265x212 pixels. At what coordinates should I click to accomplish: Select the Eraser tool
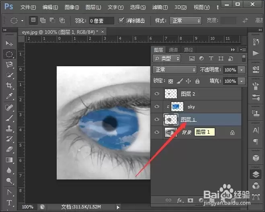pos(9,149)
